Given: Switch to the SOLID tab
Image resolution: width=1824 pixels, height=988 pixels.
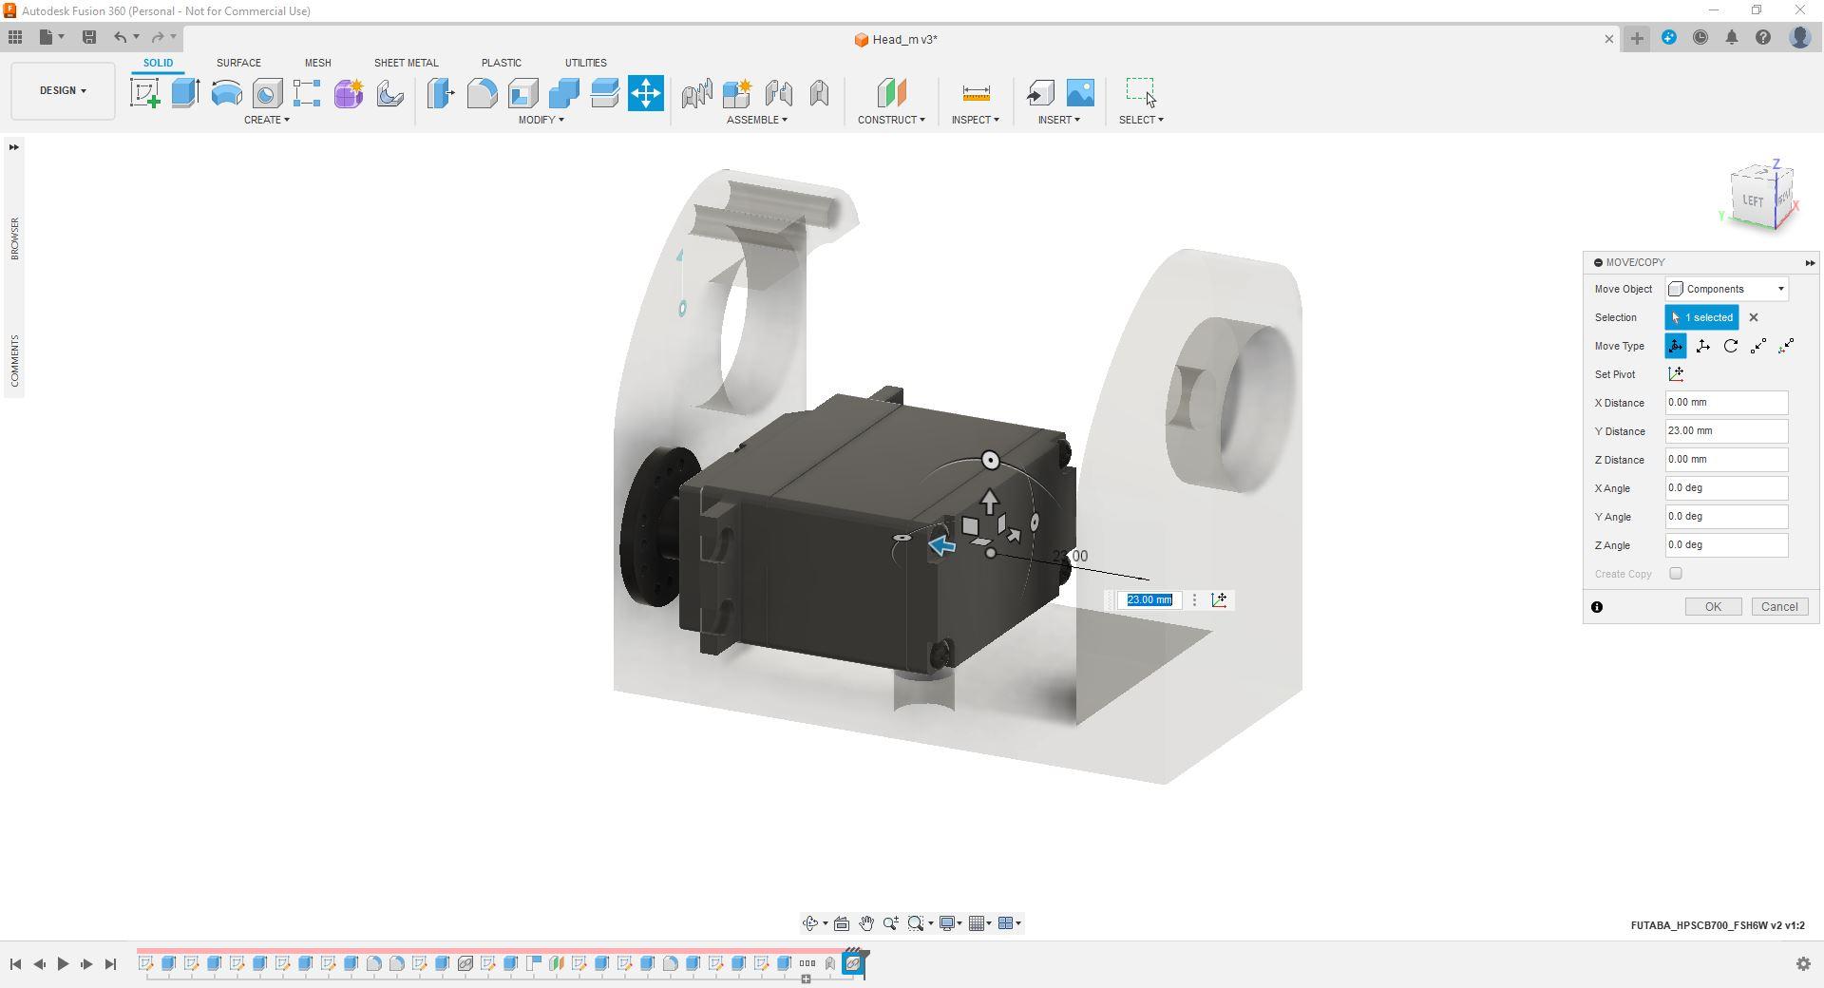Looking at the screenshot, I should (x=158, y=63).
